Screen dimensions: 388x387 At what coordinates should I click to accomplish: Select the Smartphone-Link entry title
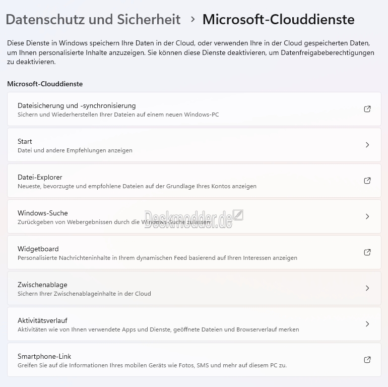click(x=44, y=357)
